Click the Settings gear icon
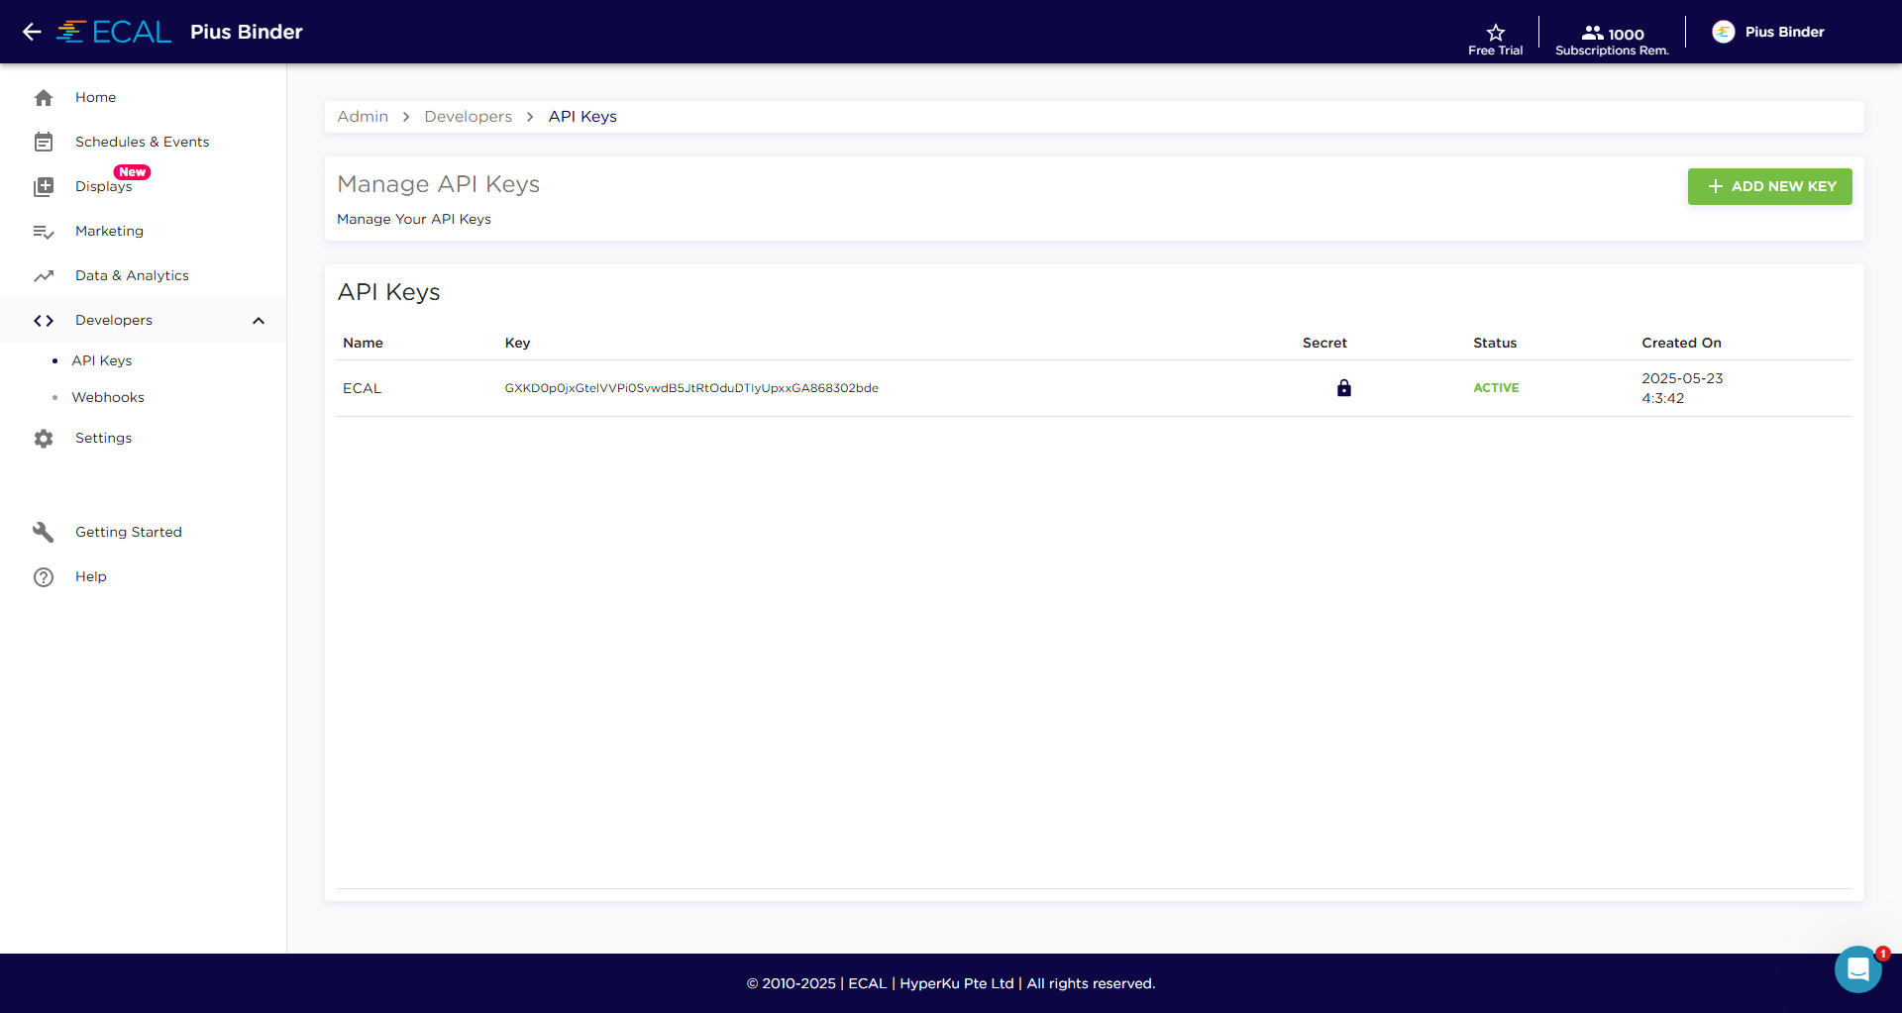 click(x=44, y=439)
